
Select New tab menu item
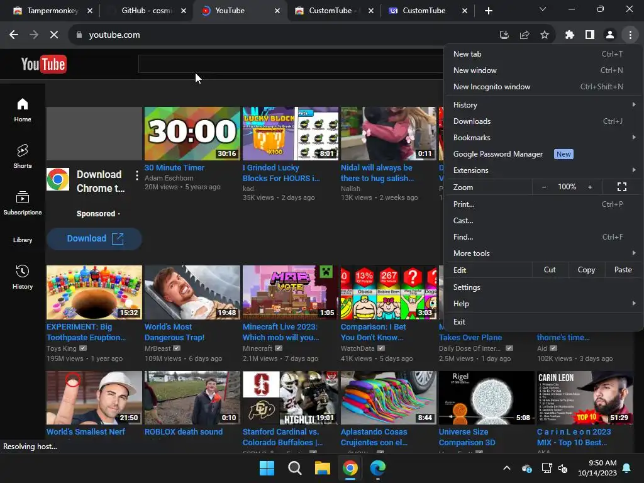(x=544, y=54)
